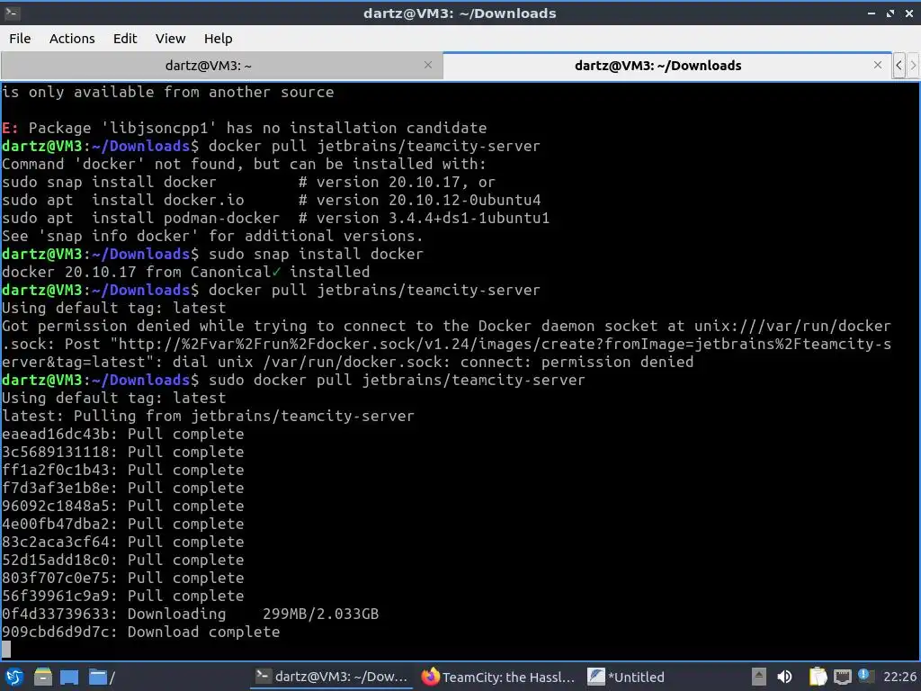Click the '4e00fb47dba2: Pull complete' line
This screenshot has height=691, width=921.
click(x=122, y=525)
